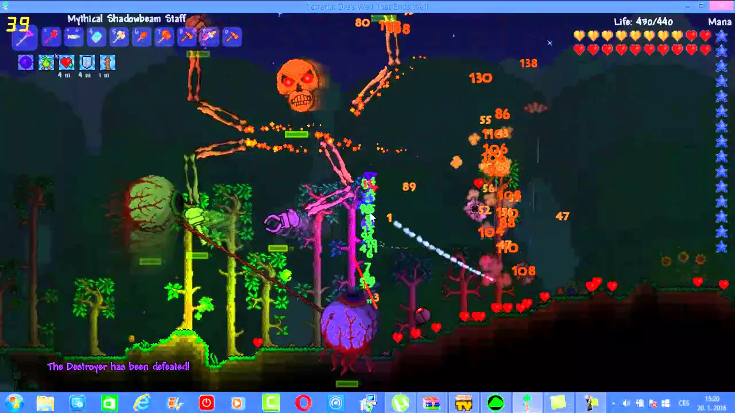
Task: Open the green circle taskbar app
Action: click(x=496, y=403)
